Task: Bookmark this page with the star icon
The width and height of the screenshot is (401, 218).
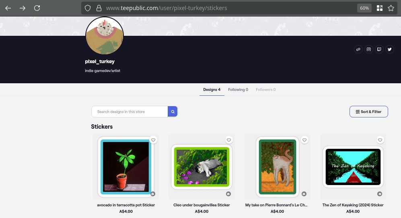Action: pyautogui.click(x=391, y=8)
